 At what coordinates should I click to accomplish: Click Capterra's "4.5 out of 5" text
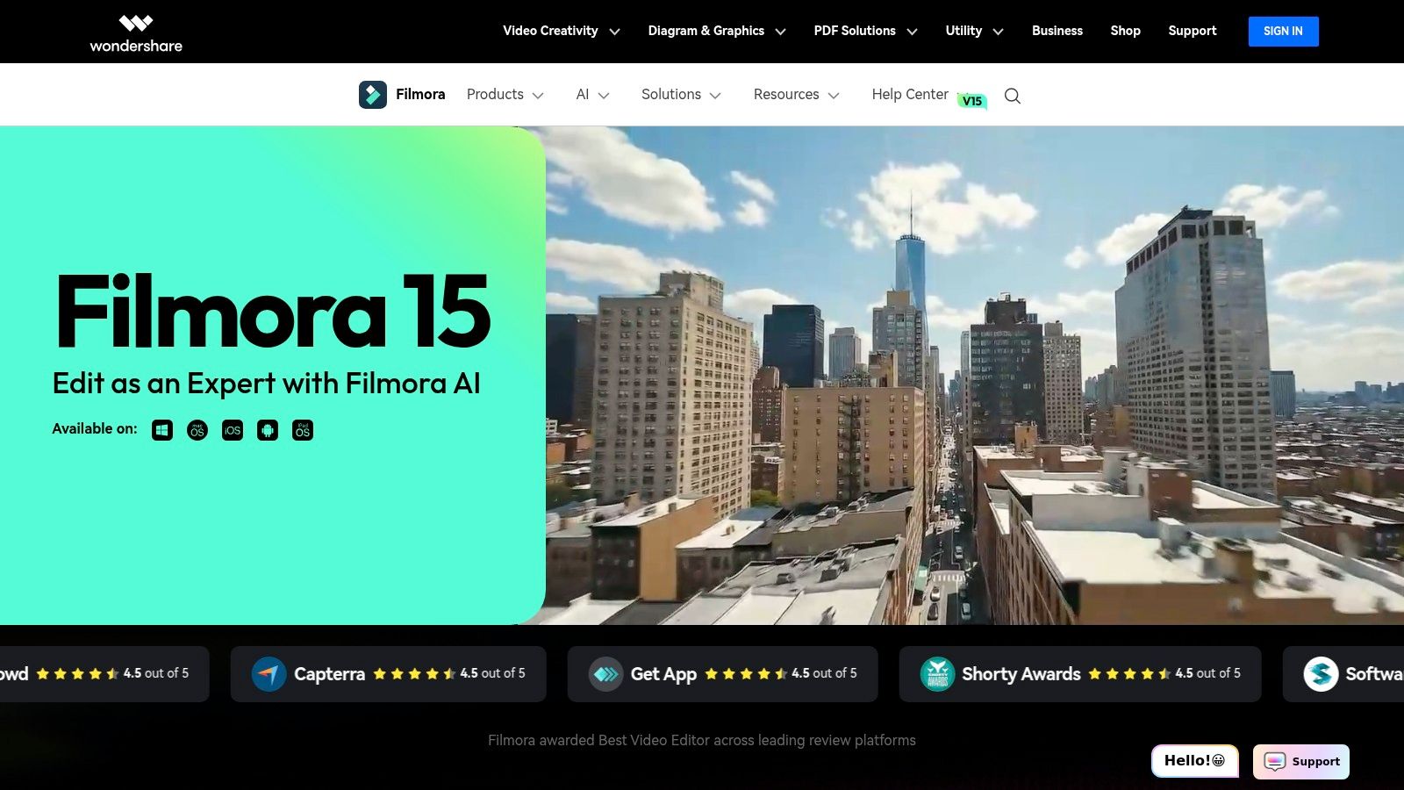click(x=493, y=673)
